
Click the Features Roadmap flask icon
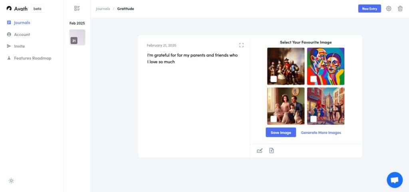click(x=9, y=58)
